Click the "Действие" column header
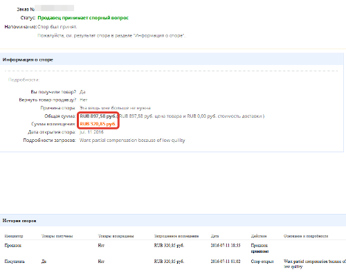The height and width of the screenshot is (272, 346). 259,236
